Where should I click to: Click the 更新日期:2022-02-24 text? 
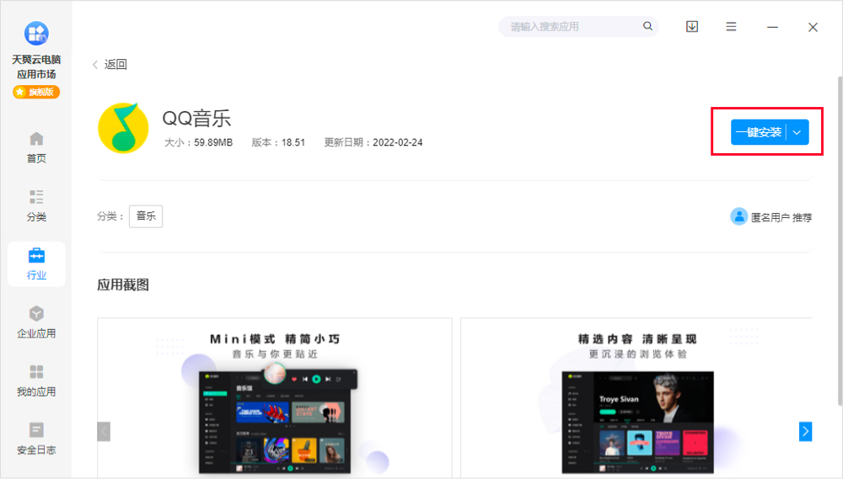373,142
